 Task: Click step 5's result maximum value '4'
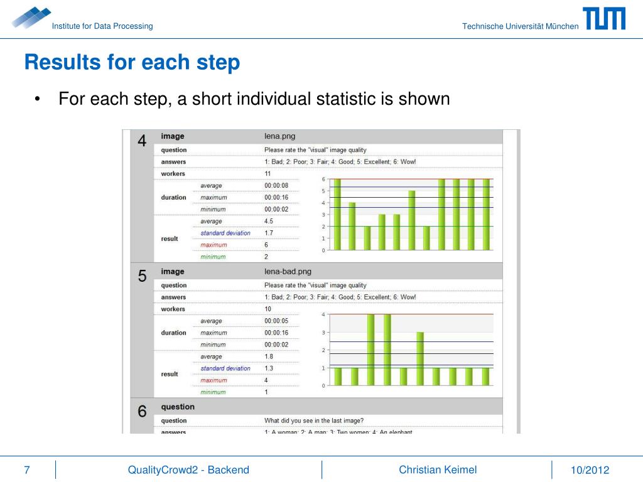266,380
